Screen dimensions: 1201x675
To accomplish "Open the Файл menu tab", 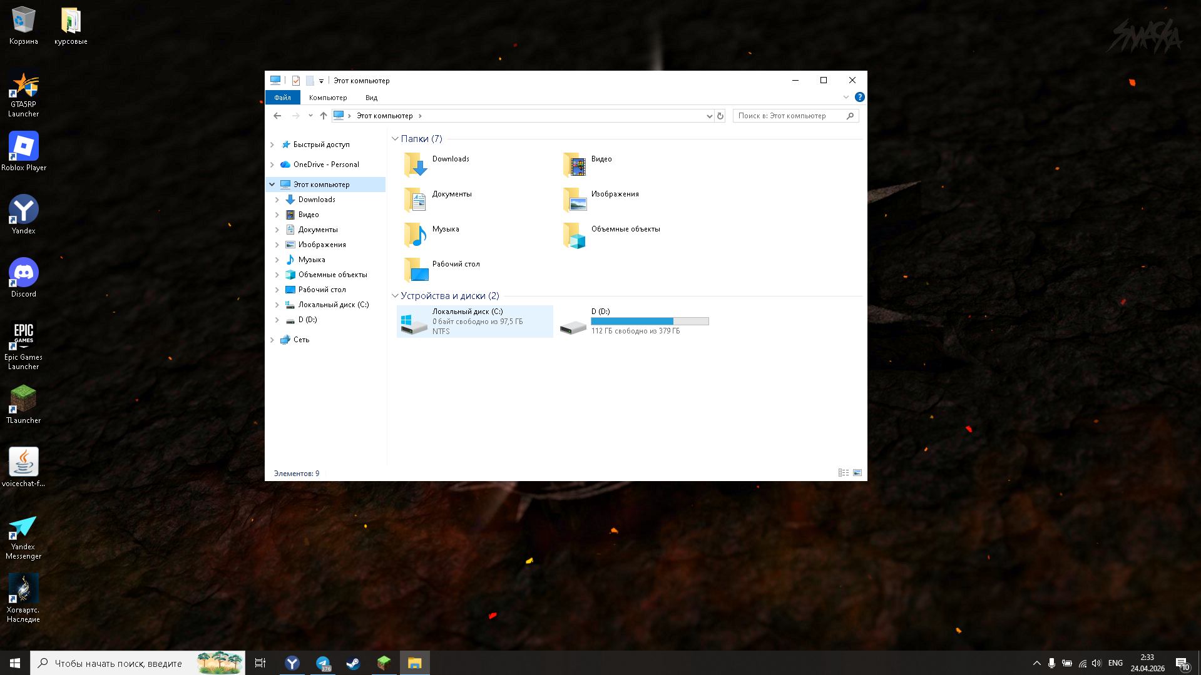I will (x=282, y=98).
